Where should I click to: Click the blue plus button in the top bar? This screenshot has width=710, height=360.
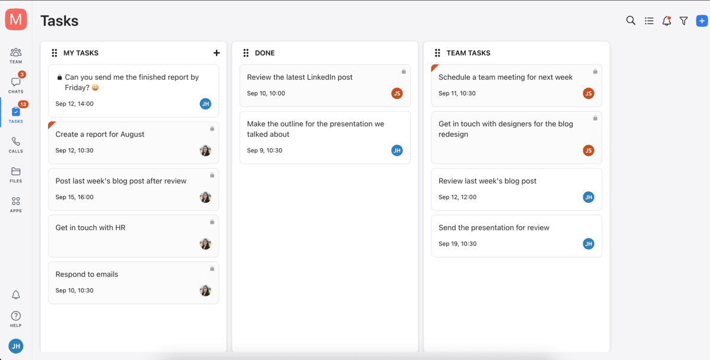(702, 20)
